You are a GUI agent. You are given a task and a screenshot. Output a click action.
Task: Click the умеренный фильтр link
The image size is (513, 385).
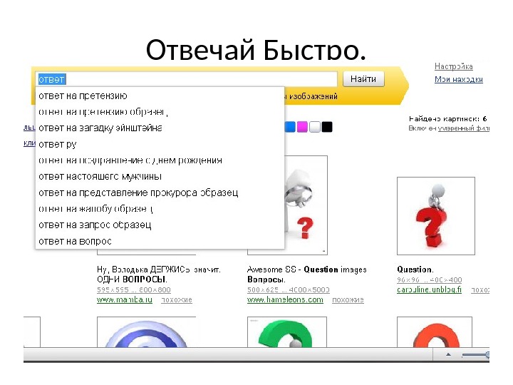[464, 128]
